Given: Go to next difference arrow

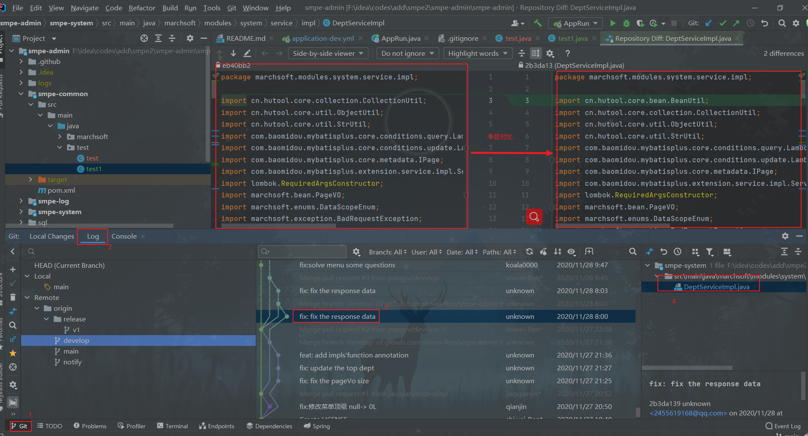Looking at the screenshot, I should [x=233, y=53].
